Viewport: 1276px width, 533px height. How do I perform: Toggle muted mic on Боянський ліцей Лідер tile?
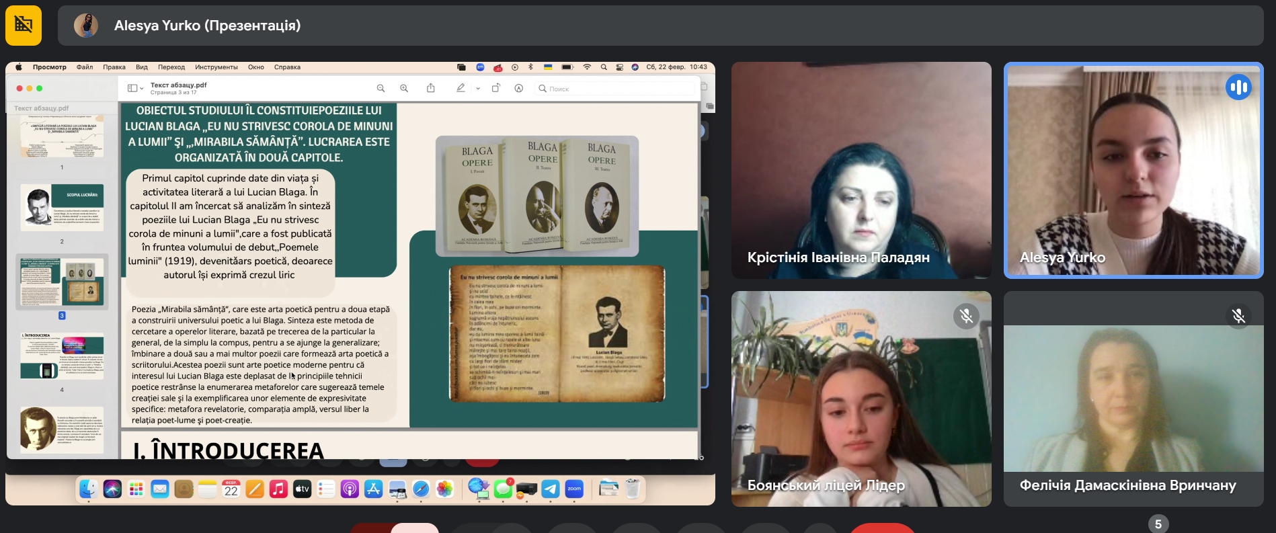[x=966, y=316]
